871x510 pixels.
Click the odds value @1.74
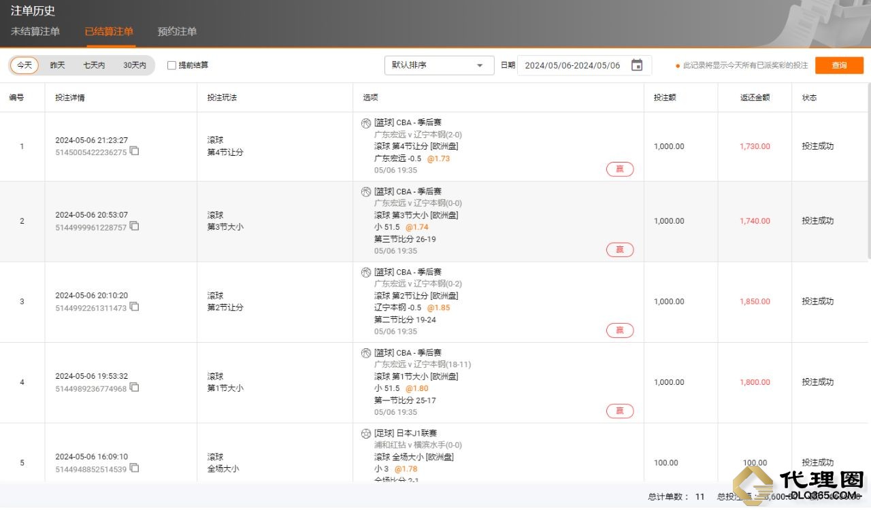click(417, 227)
